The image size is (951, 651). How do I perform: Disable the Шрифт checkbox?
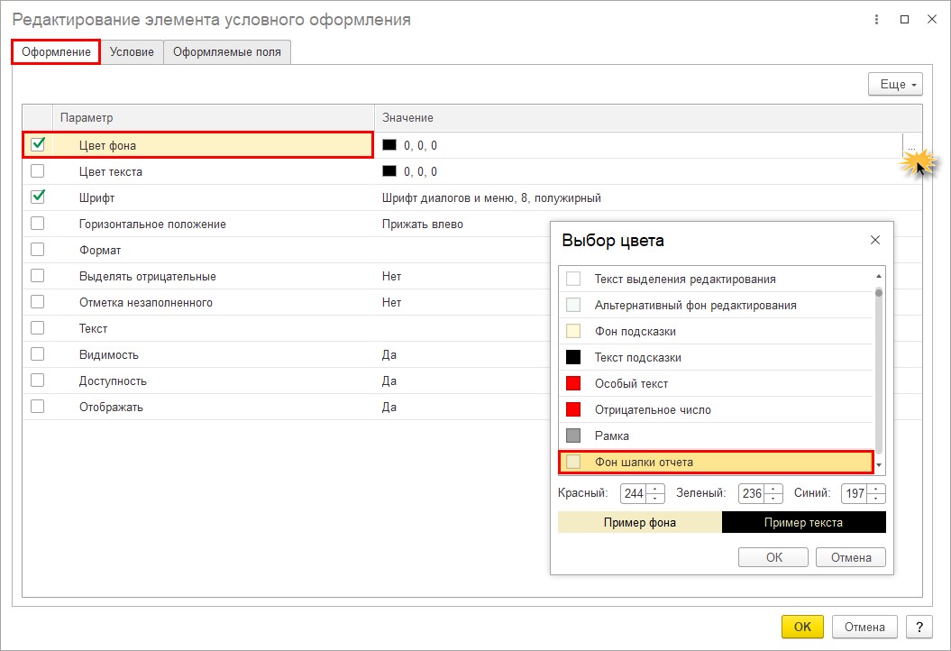38,197
